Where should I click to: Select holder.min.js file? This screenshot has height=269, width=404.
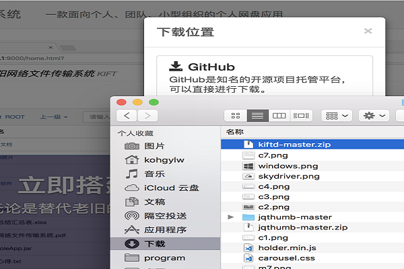pyautogui.click(x=312, y=248)
